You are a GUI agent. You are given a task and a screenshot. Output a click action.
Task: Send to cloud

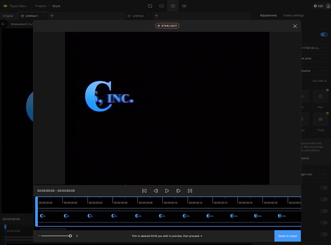point(287,236)
